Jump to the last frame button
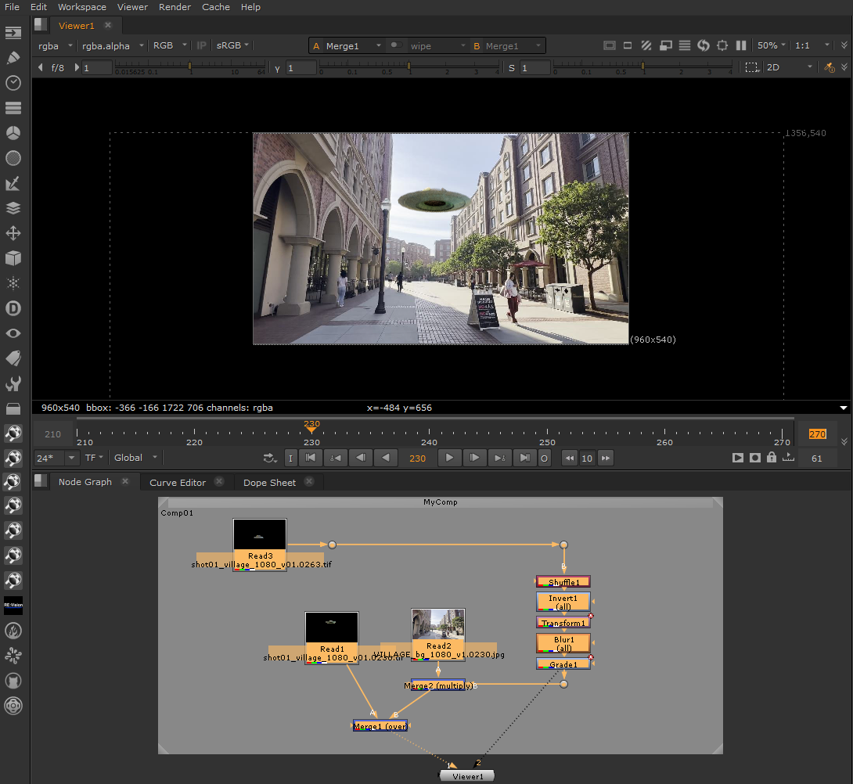This screenshot has height=784, width=853. click(x=524, y=458)
